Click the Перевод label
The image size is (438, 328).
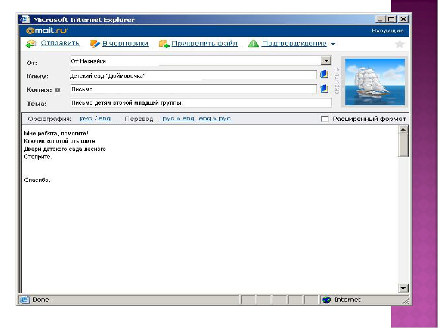140,119
